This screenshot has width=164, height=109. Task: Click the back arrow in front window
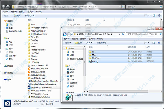(65, 34)
